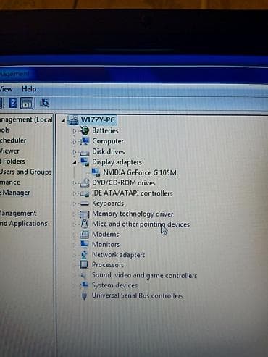This screenshot has height=357, width=268.
Task: Select Monitors text
Action: click(x=106, y=244)
